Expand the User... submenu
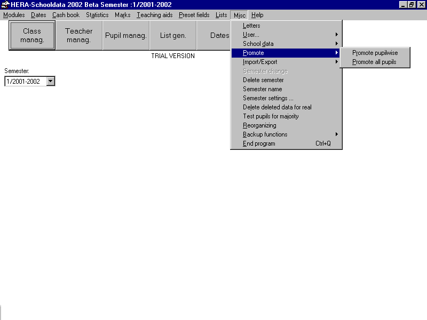 [286, 35]
